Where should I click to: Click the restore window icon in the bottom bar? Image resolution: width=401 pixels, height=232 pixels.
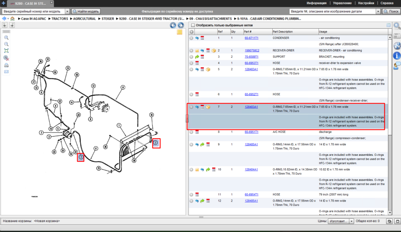tap(389, 221)
